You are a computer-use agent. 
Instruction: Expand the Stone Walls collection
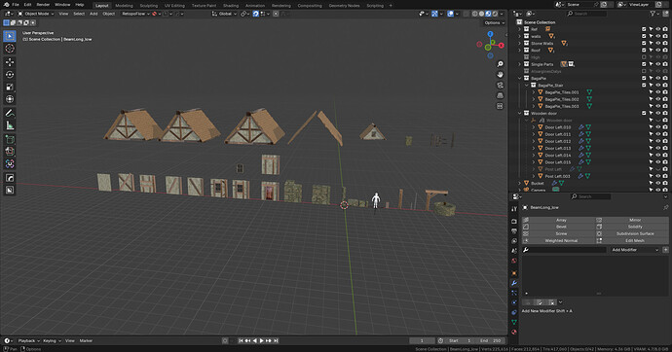[520, 43]
